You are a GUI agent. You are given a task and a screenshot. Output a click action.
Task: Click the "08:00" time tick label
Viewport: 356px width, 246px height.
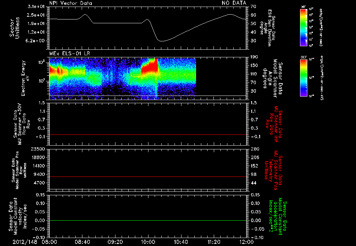coord(49,242)
